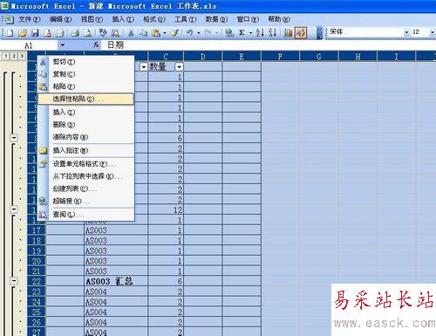This screenshot has height=336, width=436.
Task: Open a file with the folder icon
Action: pos(23,33)
